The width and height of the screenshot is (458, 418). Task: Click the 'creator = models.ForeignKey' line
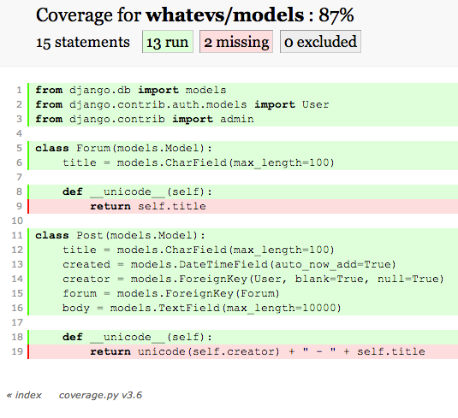(x=244, y=279)
